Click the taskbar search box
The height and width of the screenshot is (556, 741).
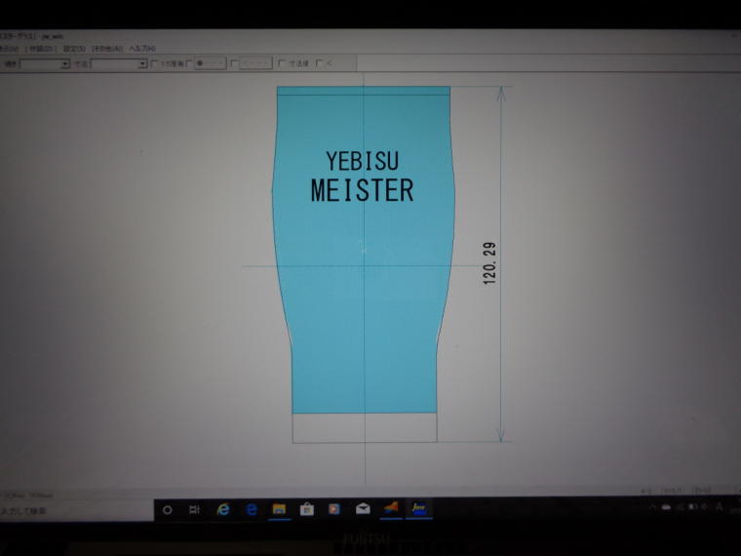[x=76, y=511]
